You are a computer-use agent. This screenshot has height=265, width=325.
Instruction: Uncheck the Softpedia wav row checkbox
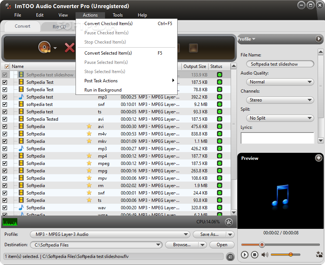pos(5,208)
